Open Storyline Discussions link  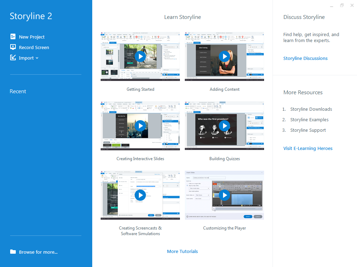305,59
